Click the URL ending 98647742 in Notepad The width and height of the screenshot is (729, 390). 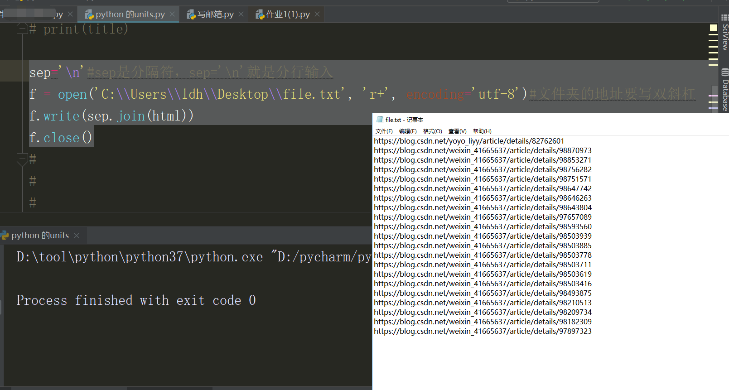[483, 189]
